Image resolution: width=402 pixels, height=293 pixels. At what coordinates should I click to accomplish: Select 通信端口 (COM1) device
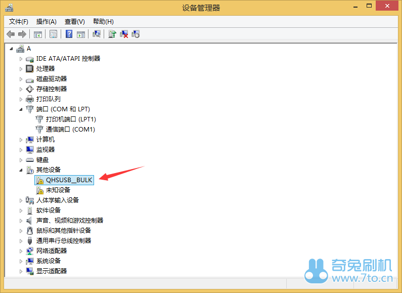point(70,130)
